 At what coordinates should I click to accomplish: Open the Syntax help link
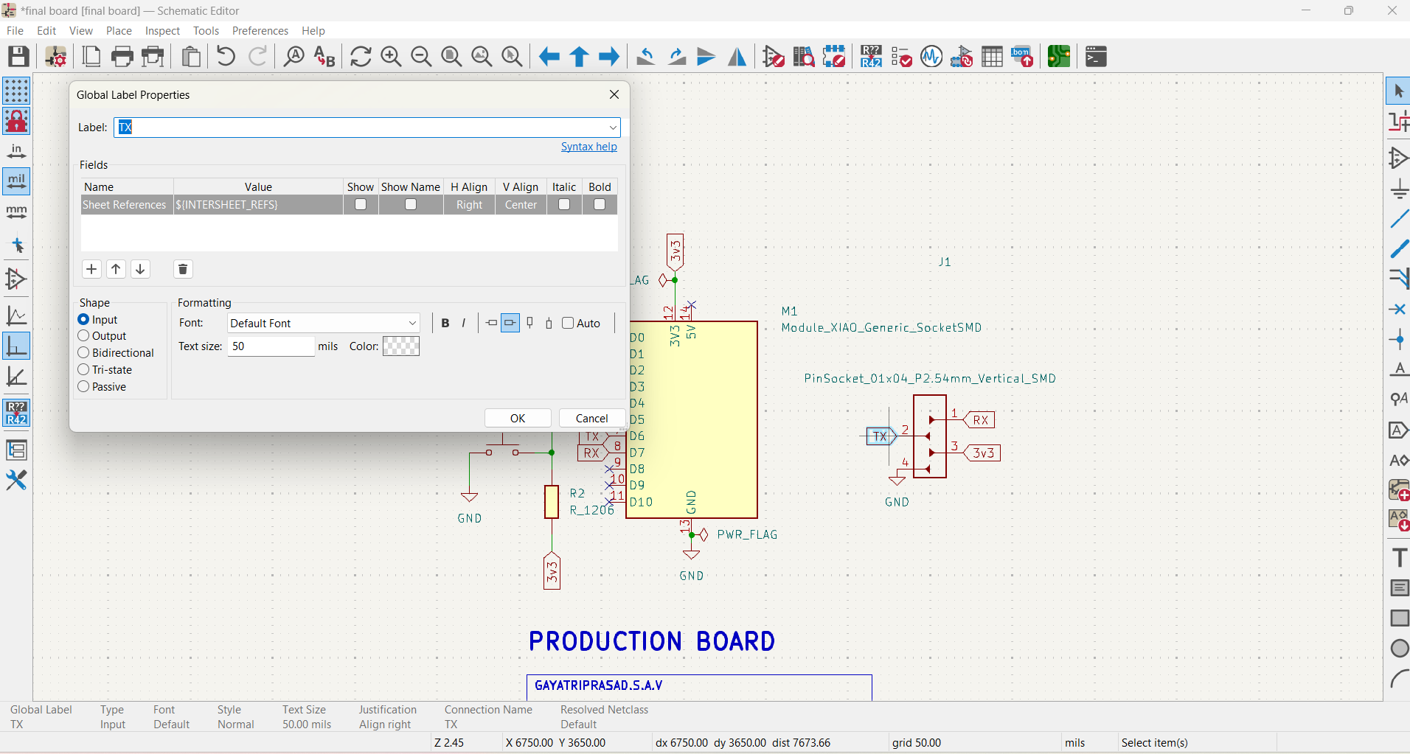coord(588,147)
